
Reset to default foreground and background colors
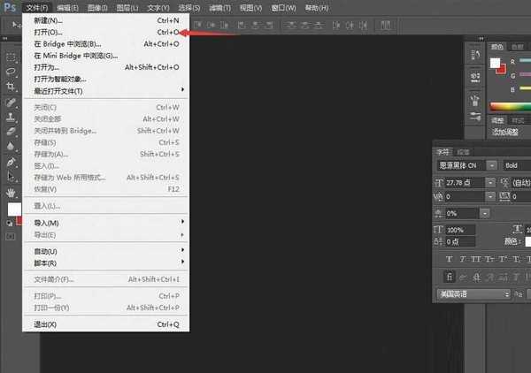click(9, 225)
